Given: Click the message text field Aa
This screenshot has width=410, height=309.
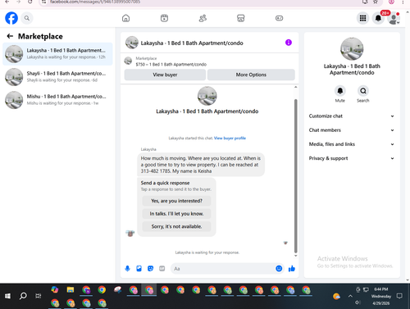Looking at the screenshot, I should 223,269.
